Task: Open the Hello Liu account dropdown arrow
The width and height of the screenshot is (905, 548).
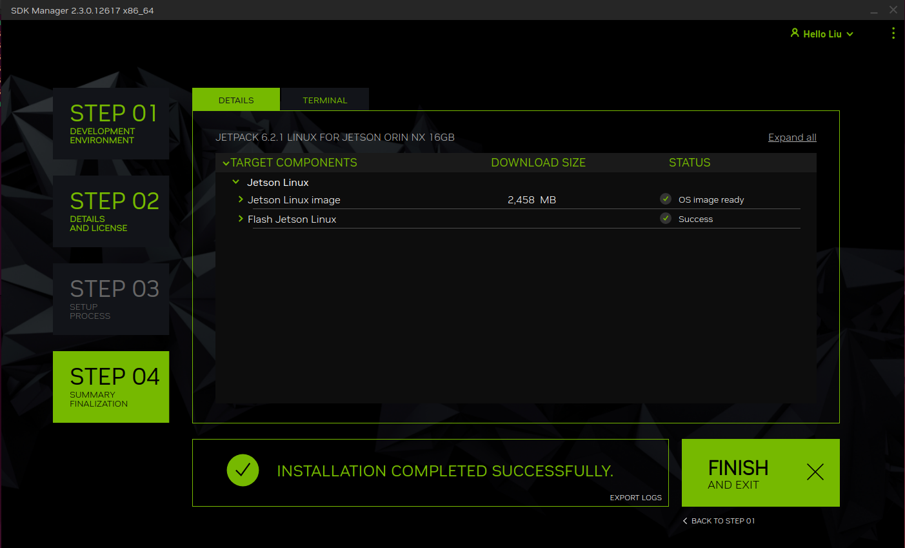Action: pyautogui.click(x=850, y=34)
